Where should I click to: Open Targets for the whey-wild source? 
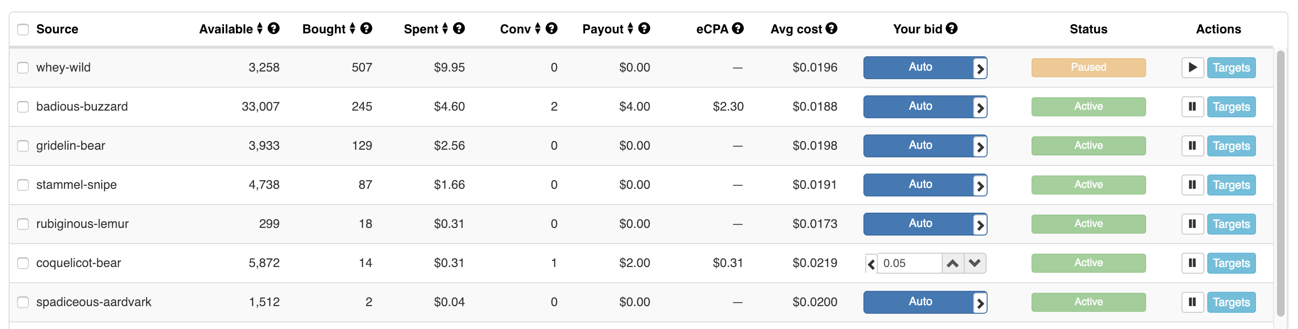point(1231,67)
